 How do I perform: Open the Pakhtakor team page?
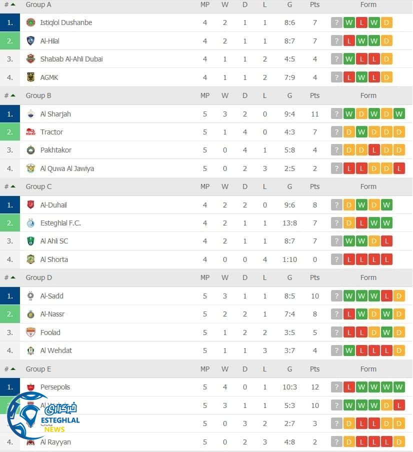tap(56, 149)
